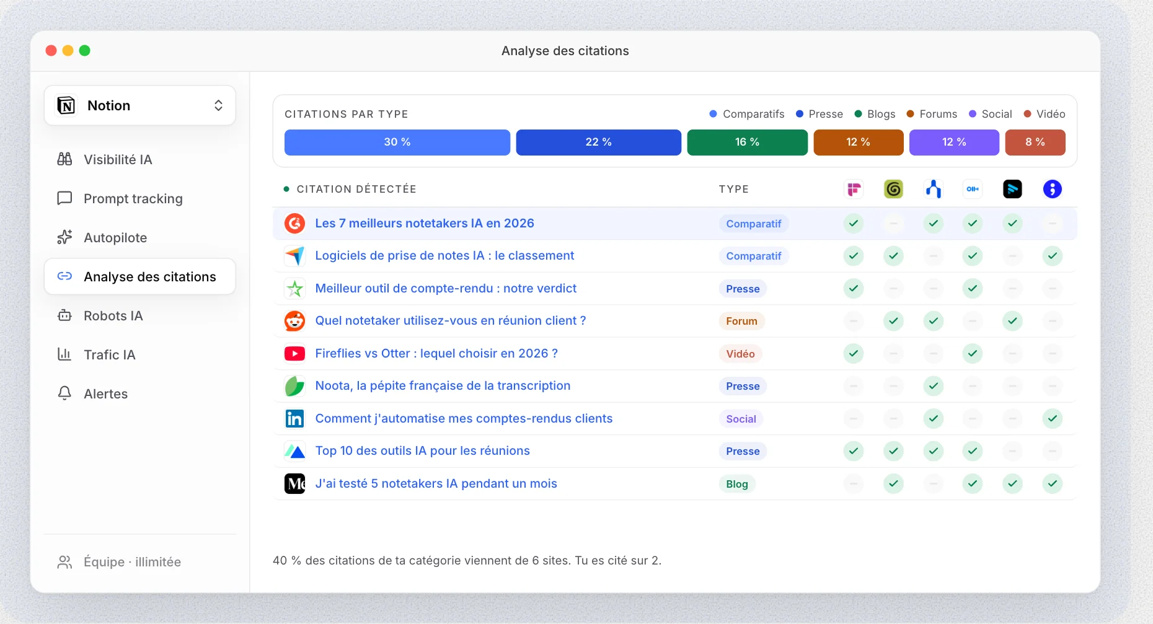
Task: Open link Les 7 meilleurs notetakers IA en 2026
Action: (425, 223)
